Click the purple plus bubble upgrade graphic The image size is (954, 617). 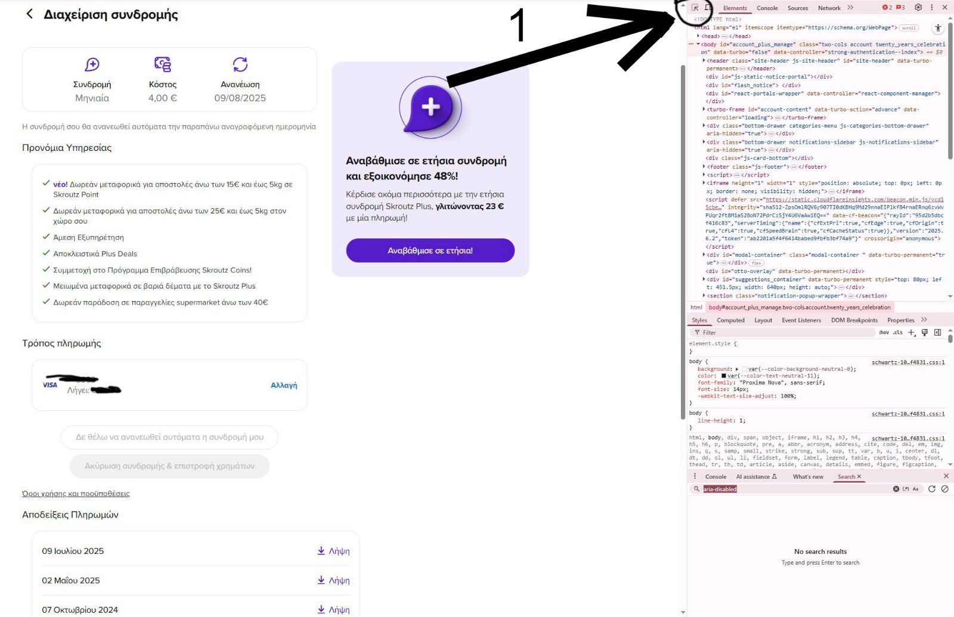430,108
